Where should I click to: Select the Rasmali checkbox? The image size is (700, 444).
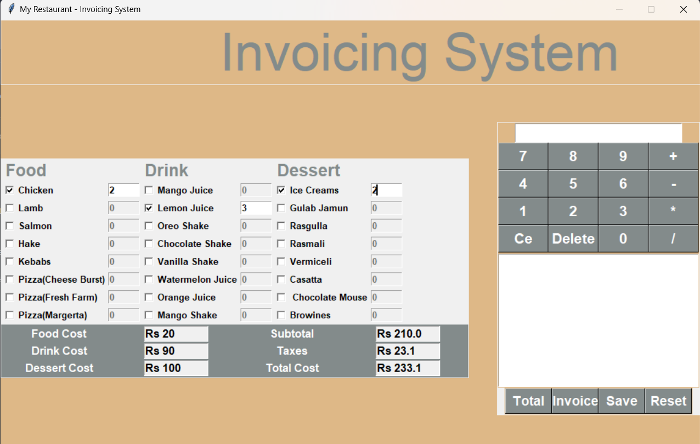pos(281,244)
